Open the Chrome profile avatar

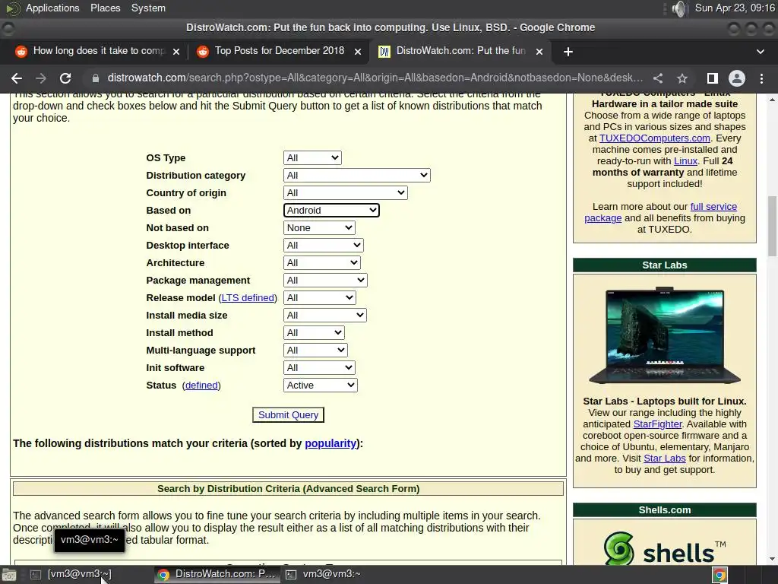coord(737,78)
